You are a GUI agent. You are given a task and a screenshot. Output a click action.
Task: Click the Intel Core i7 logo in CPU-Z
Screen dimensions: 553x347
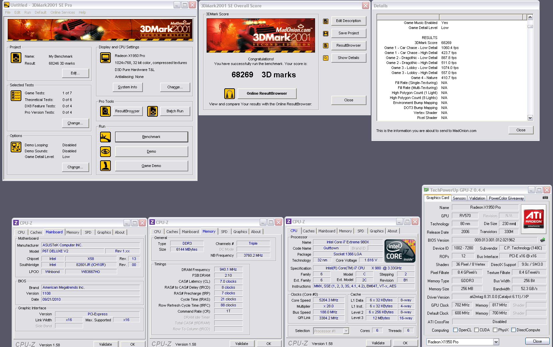[x=400, y=251]
